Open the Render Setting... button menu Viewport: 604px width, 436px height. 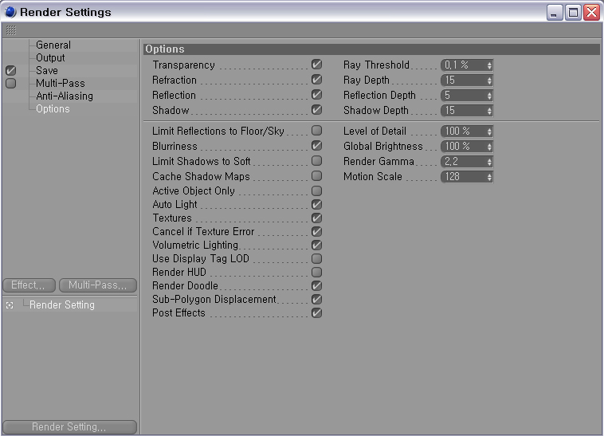[69, 426]
